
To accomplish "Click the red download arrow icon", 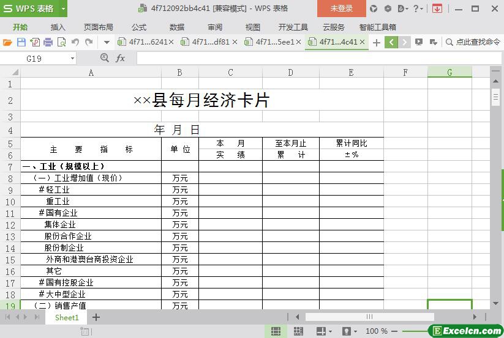I will pyautogui.click(x=437, y=9).
